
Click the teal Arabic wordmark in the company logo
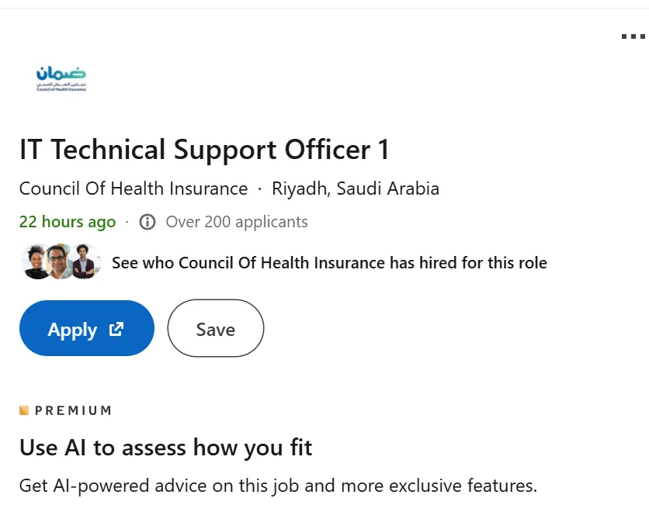(x=61, y=73)
